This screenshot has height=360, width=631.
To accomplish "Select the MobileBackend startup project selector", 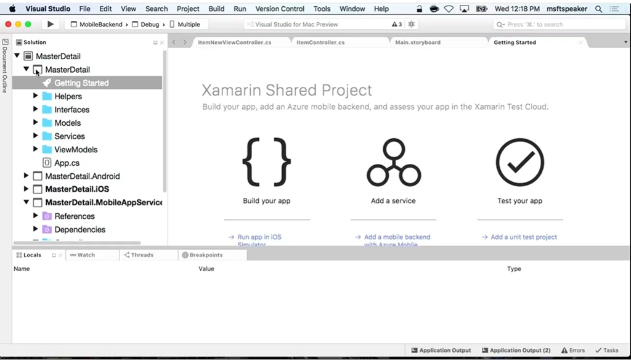I will [97, 24].
